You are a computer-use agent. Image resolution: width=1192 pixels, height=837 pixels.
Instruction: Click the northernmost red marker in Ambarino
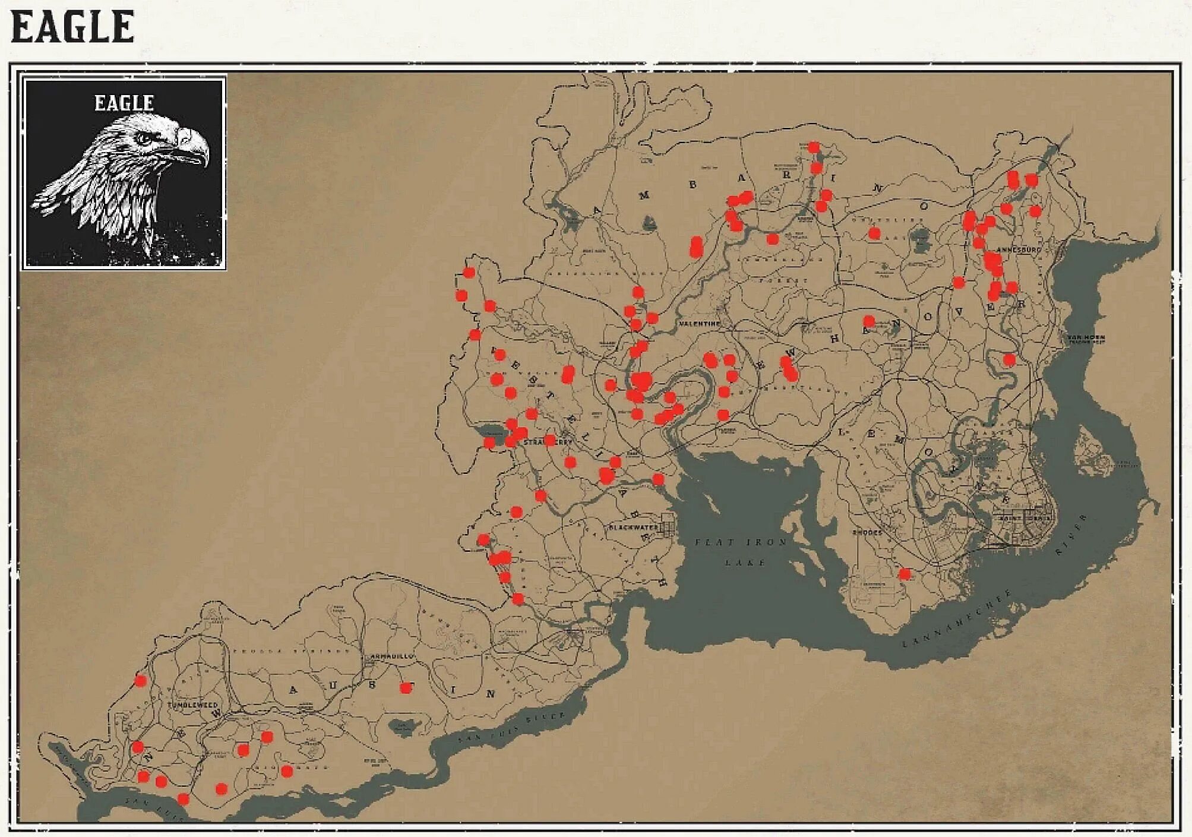click(814, 147)
